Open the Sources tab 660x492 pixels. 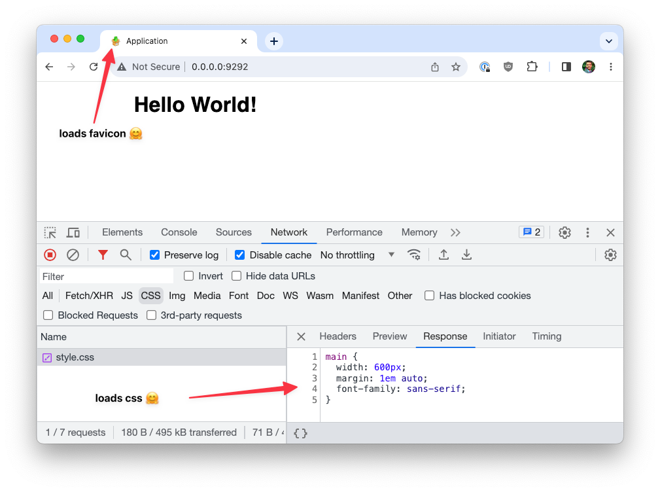[234, 232]
